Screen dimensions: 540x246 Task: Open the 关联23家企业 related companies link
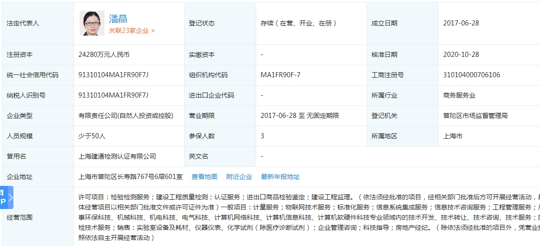(131, 31)
